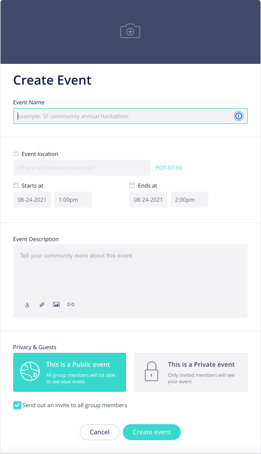This screenshot has width=261, height=454.
Task: Open the 1:00pm start time dropdown
Action: (73, 200)
